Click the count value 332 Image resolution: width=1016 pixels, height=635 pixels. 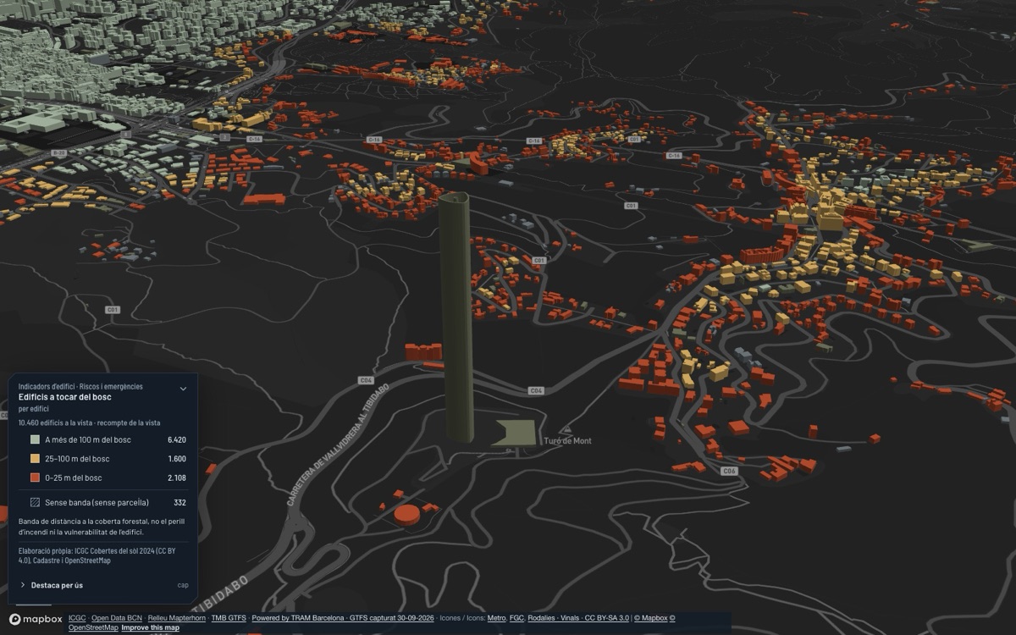(179, 502)
